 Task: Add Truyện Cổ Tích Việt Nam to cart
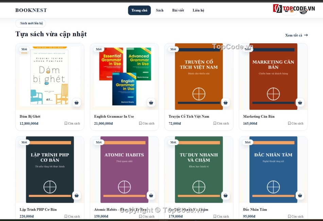coord(225,102)
